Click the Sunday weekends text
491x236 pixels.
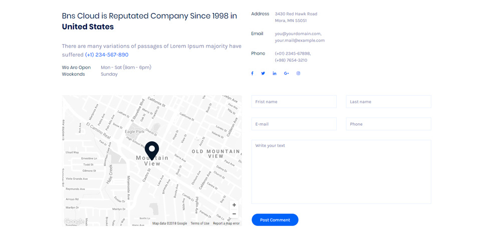[x=109, y=74]
